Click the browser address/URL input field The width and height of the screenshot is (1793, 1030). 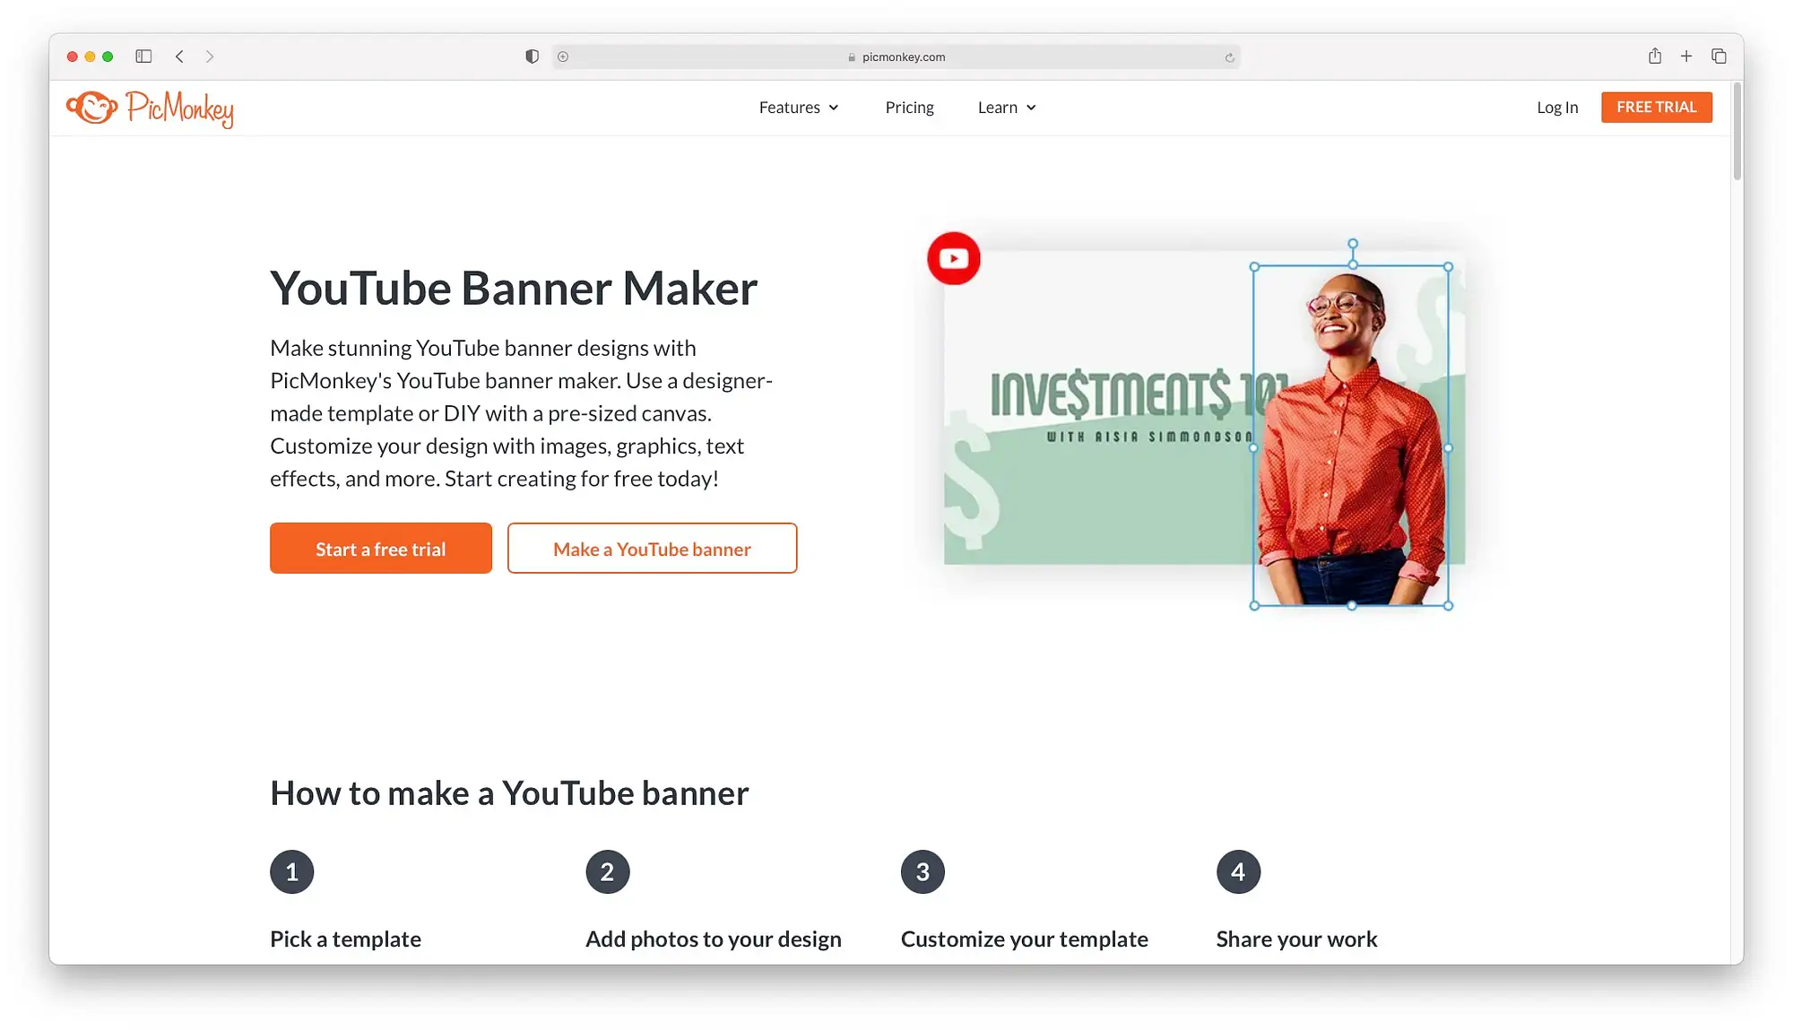[x=896, y=56]
